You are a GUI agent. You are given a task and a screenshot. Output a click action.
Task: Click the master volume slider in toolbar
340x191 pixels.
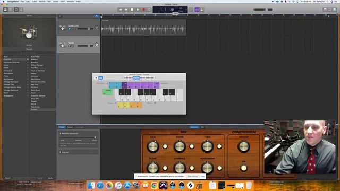(x=263, y=10)
